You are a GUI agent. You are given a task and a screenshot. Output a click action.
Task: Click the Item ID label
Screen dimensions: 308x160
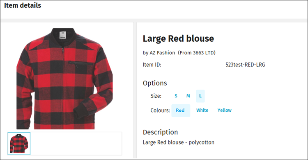pos(152,65)
